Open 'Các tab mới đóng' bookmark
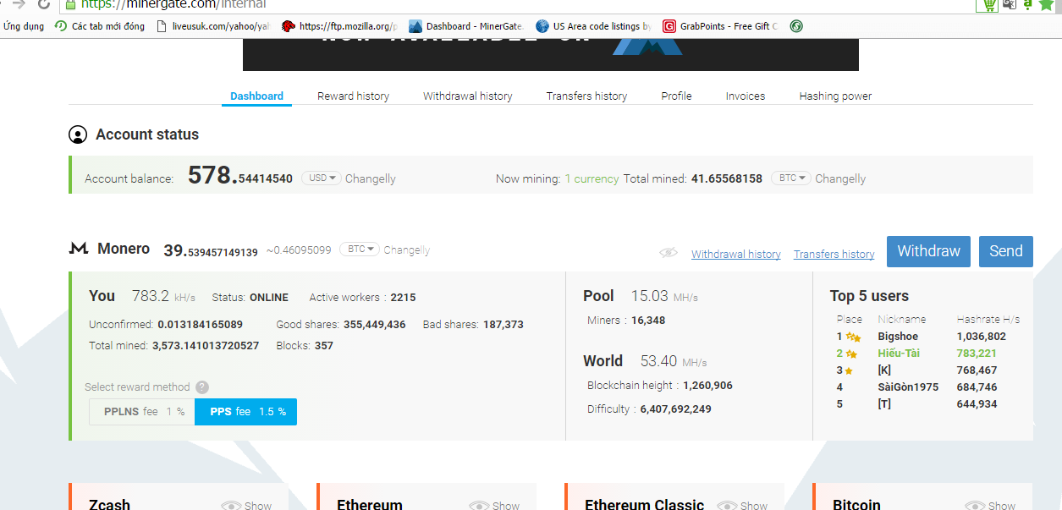The height and width of the screenshot is (510, 1062). pos(99,26)
